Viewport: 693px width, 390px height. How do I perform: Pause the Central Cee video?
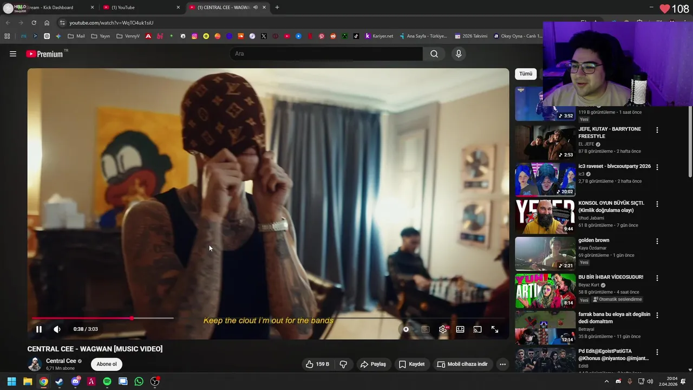click(x=39, y=329)
